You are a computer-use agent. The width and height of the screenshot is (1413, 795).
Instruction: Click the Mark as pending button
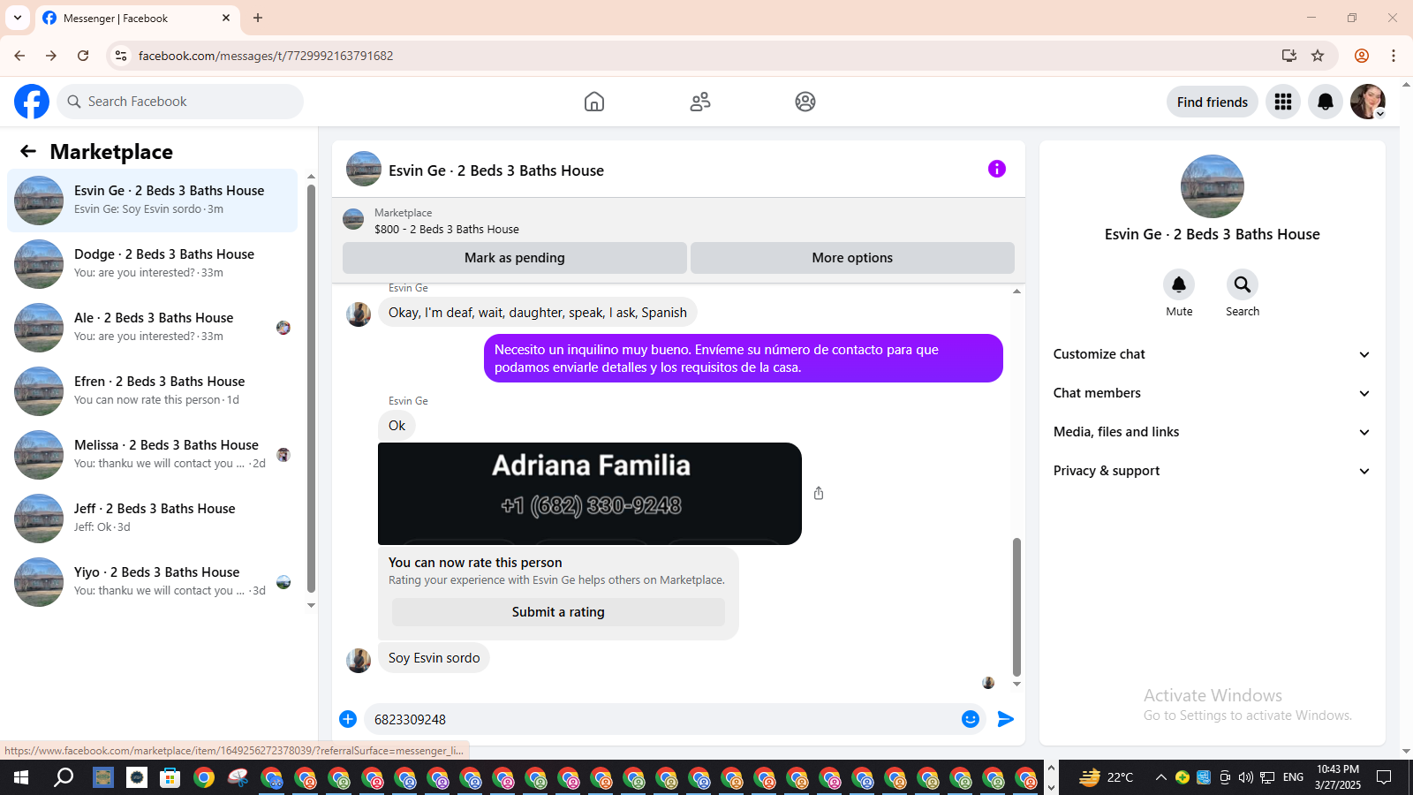[x=515, y=258]
